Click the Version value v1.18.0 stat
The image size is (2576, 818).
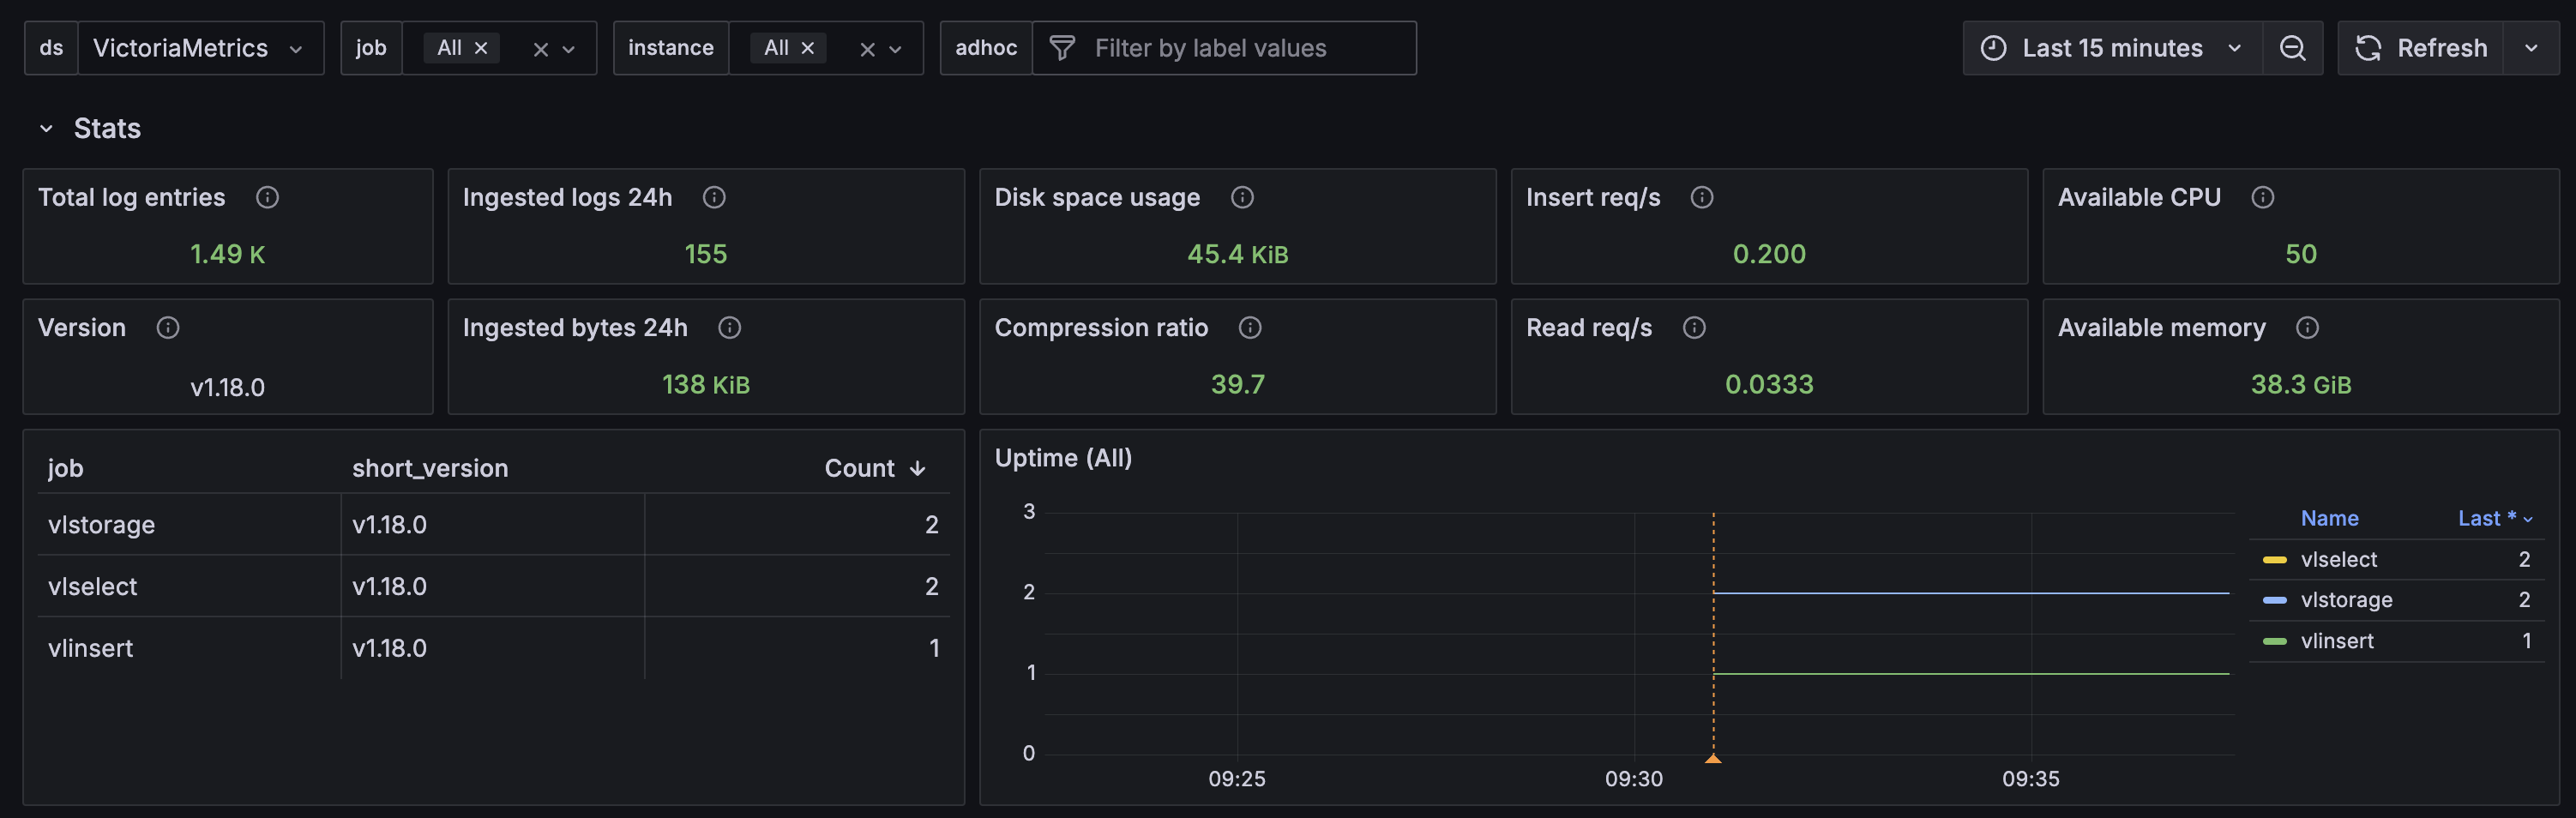pos(228,387)
